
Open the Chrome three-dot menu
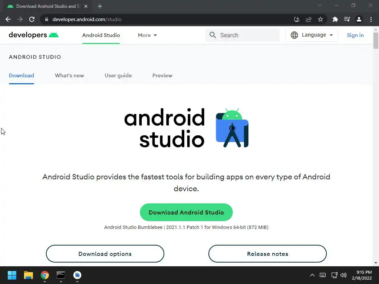[371, 19]
